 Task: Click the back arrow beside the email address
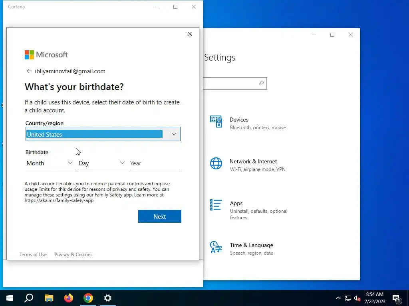point(29,71)
